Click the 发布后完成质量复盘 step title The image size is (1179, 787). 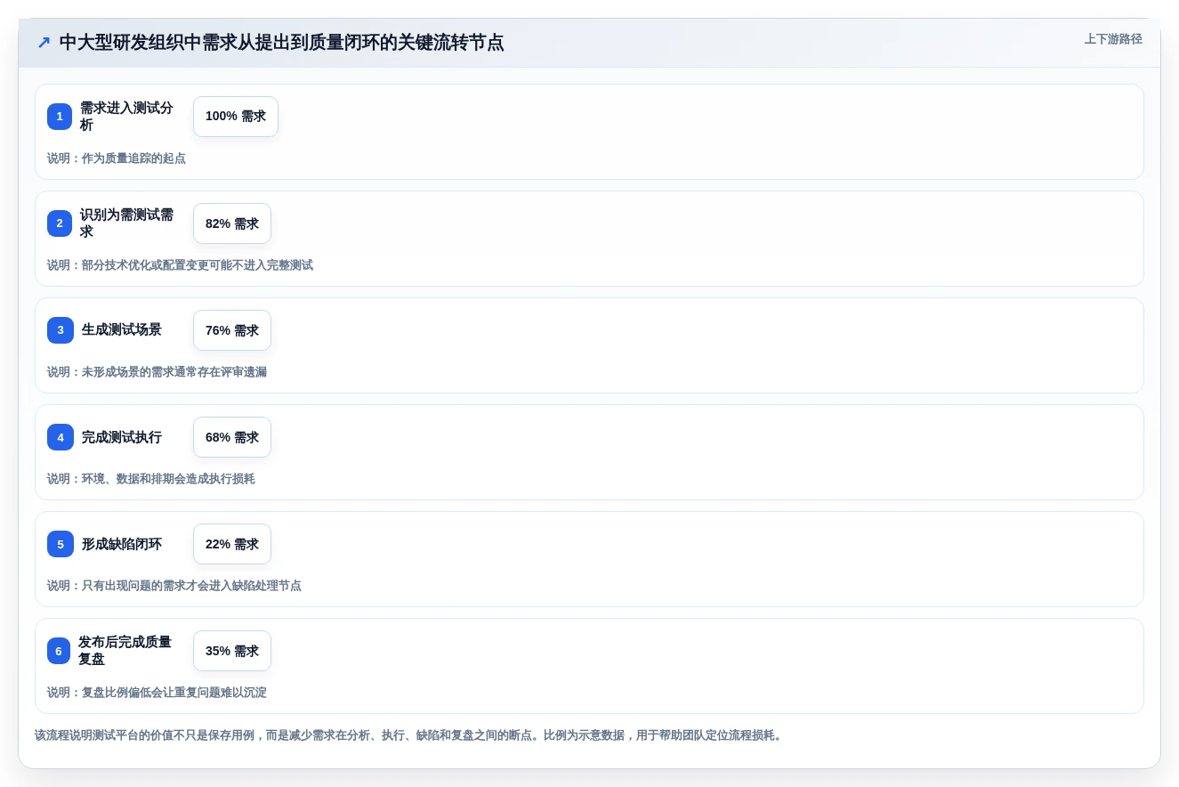(x=125, y=651)
